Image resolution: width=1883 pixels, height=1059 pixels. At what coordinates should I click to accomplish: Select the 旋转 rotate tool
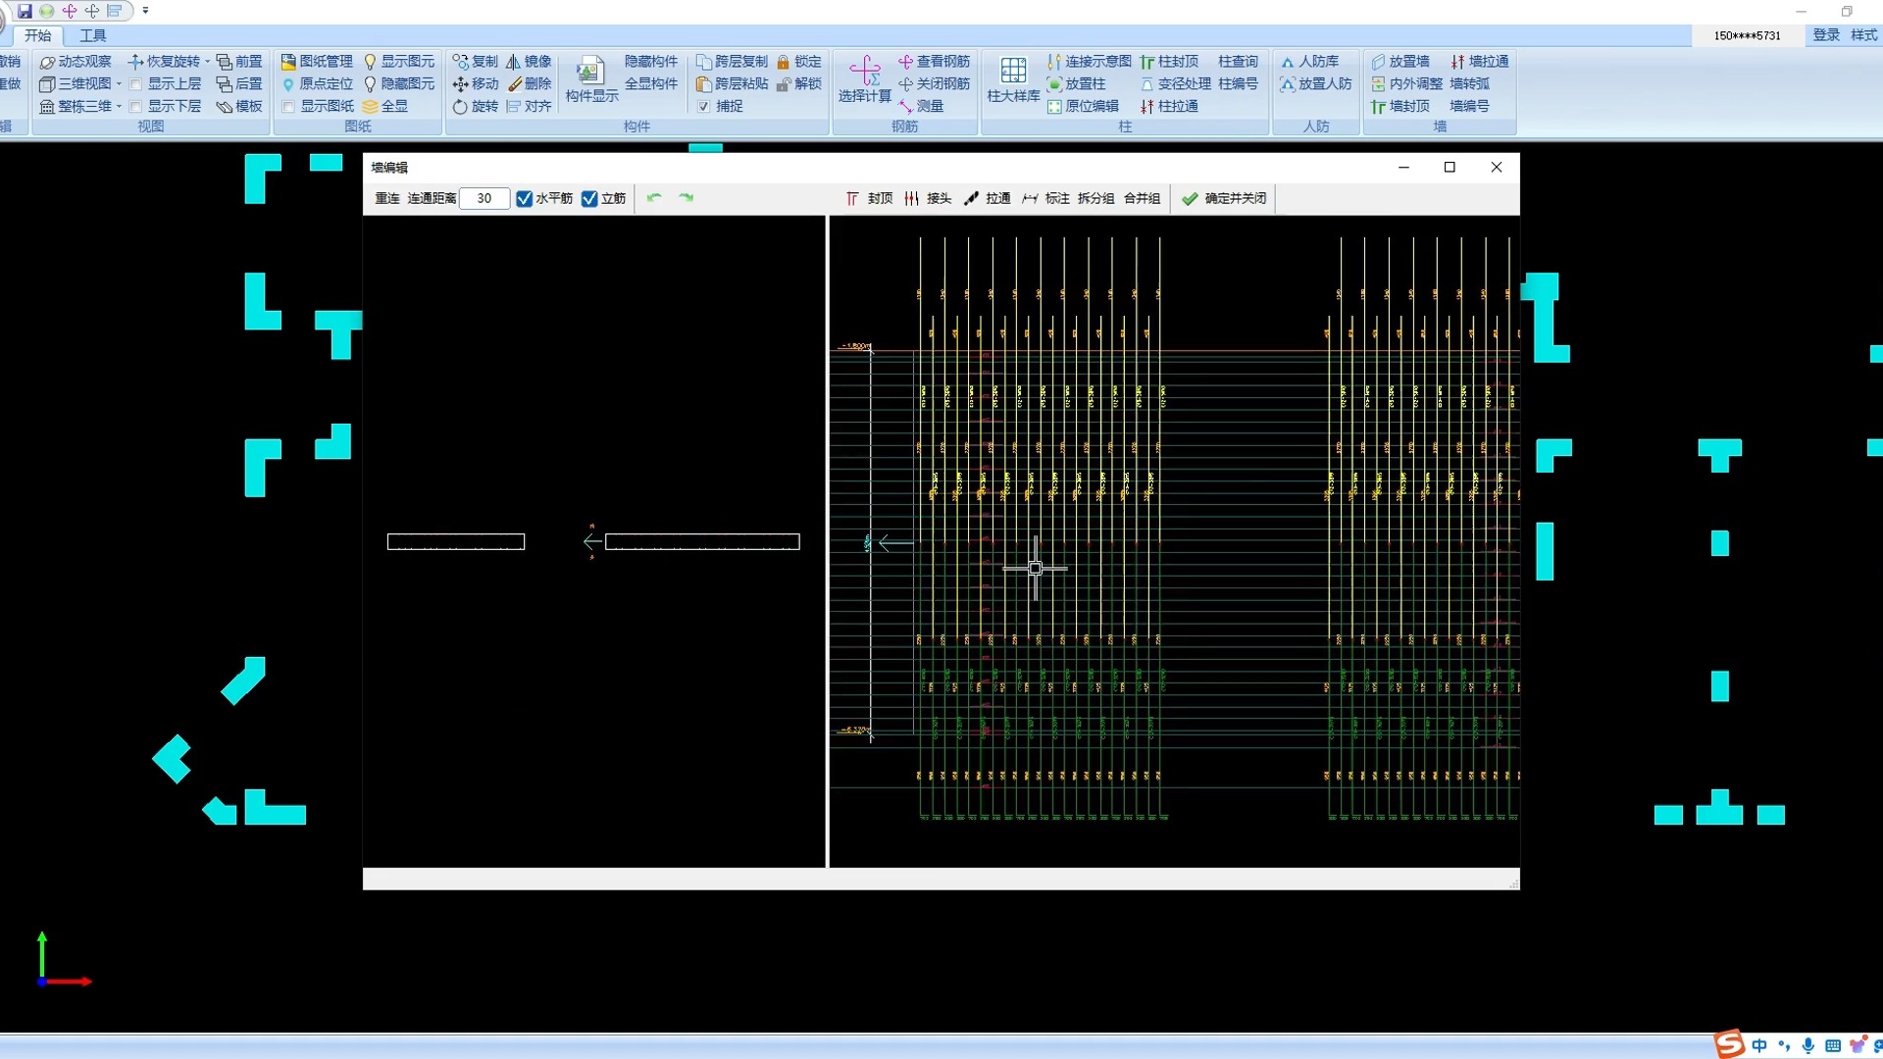click(x=476, y=106)
